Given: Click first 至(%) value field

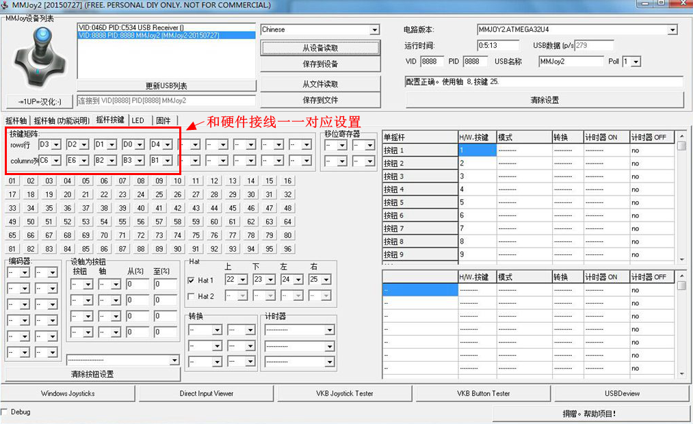Looking at the screenshot, I should coord(166,284).
